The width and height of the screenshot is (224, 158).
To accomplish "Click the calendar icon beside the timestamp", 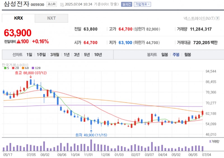I will point(62,4).
